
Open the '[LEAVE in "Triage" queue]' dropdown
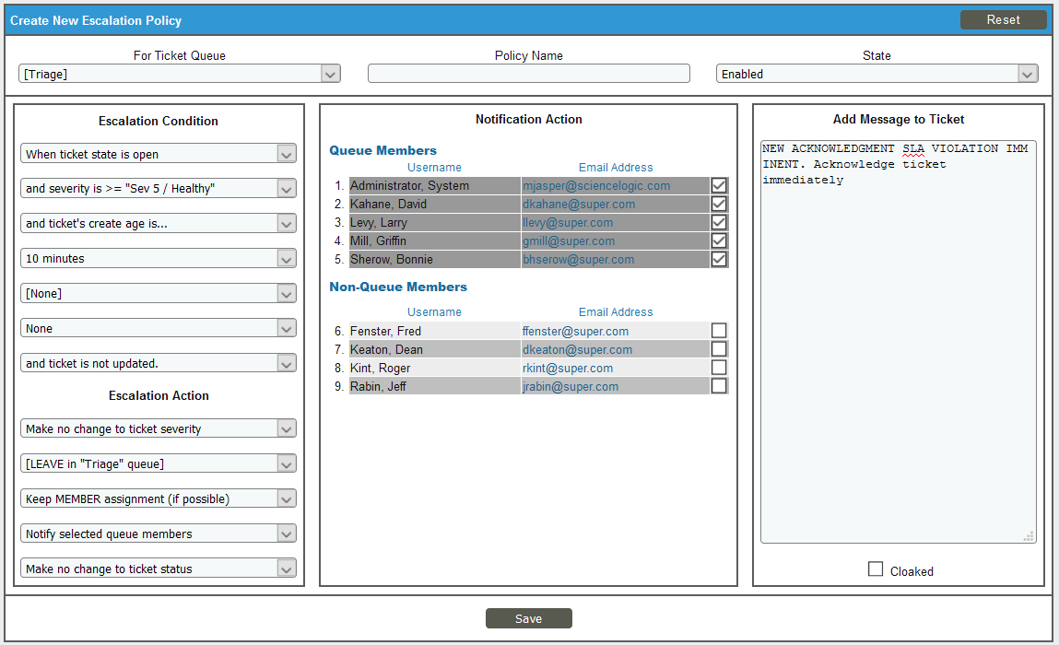pos(159,464)
